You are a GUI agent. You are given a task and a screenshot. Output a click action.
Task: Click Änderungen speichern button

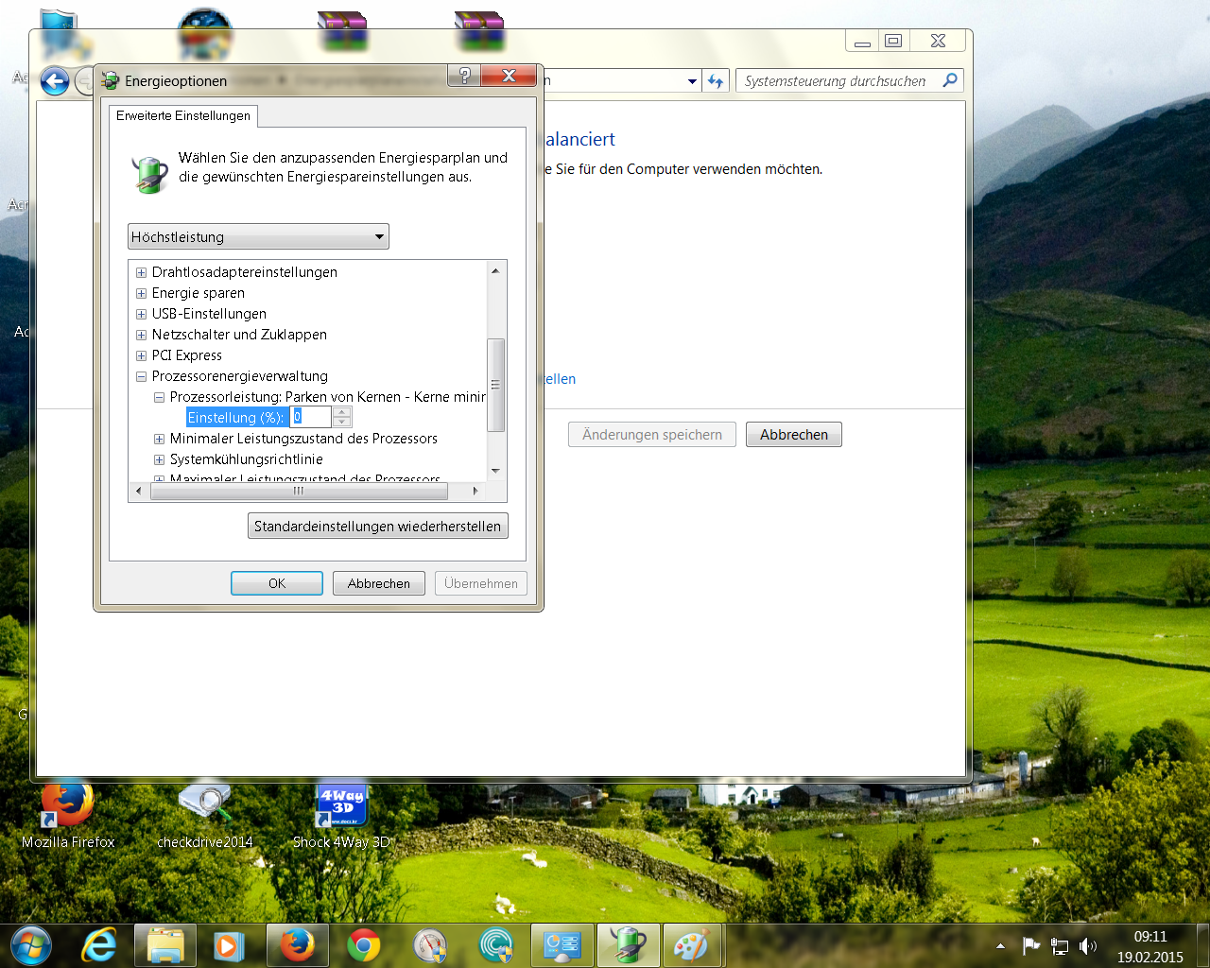point(652,435)
